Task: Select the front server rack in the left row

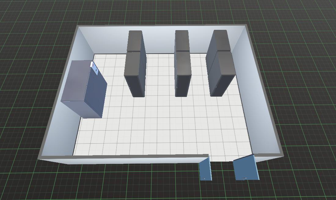Action: click(x=134, y=75)
